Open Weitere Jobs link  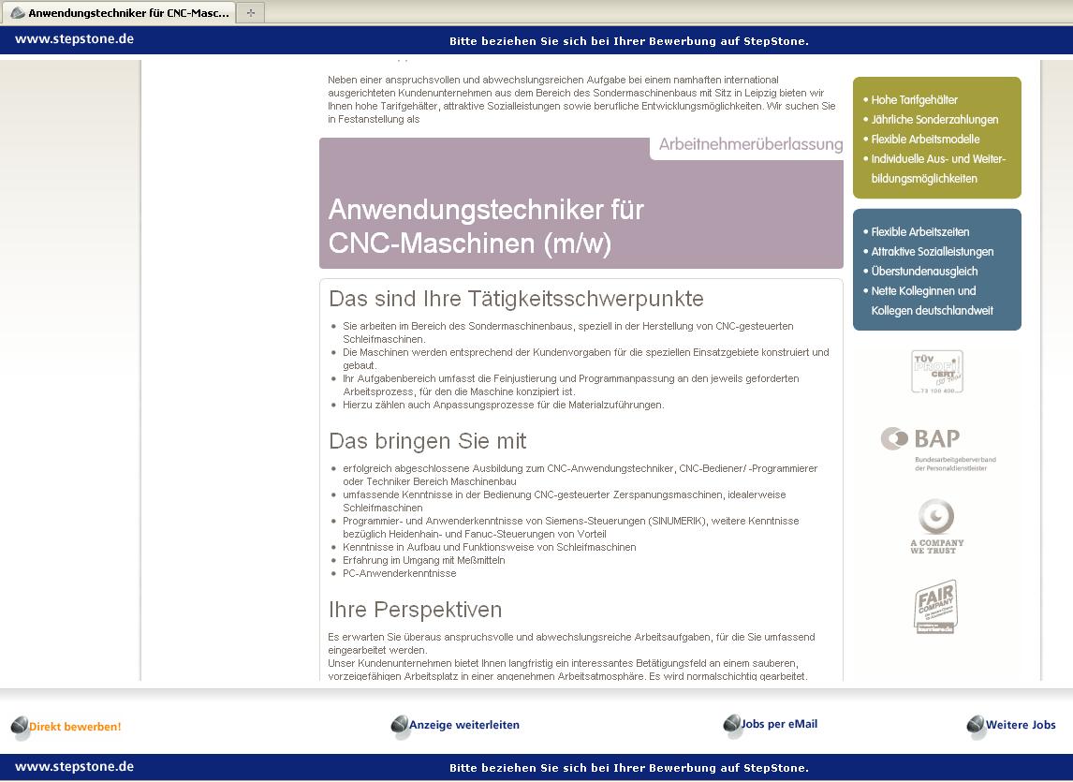point(1021,725)
